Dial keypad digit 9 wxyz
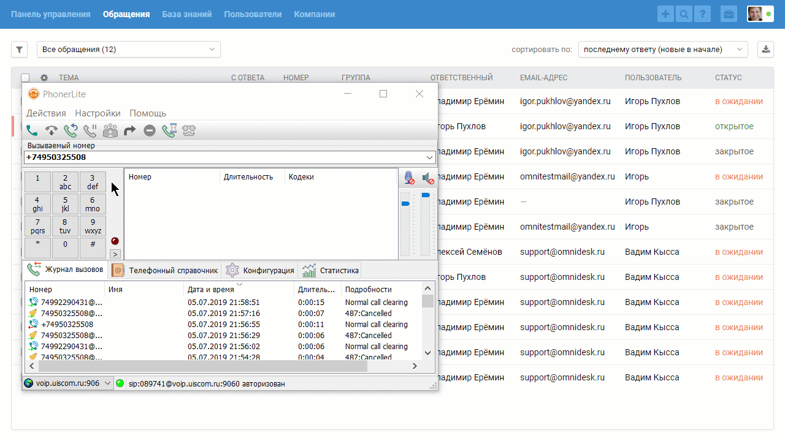Image resolution: width=785 pixels, height=441 pixels. click(93, 226)
